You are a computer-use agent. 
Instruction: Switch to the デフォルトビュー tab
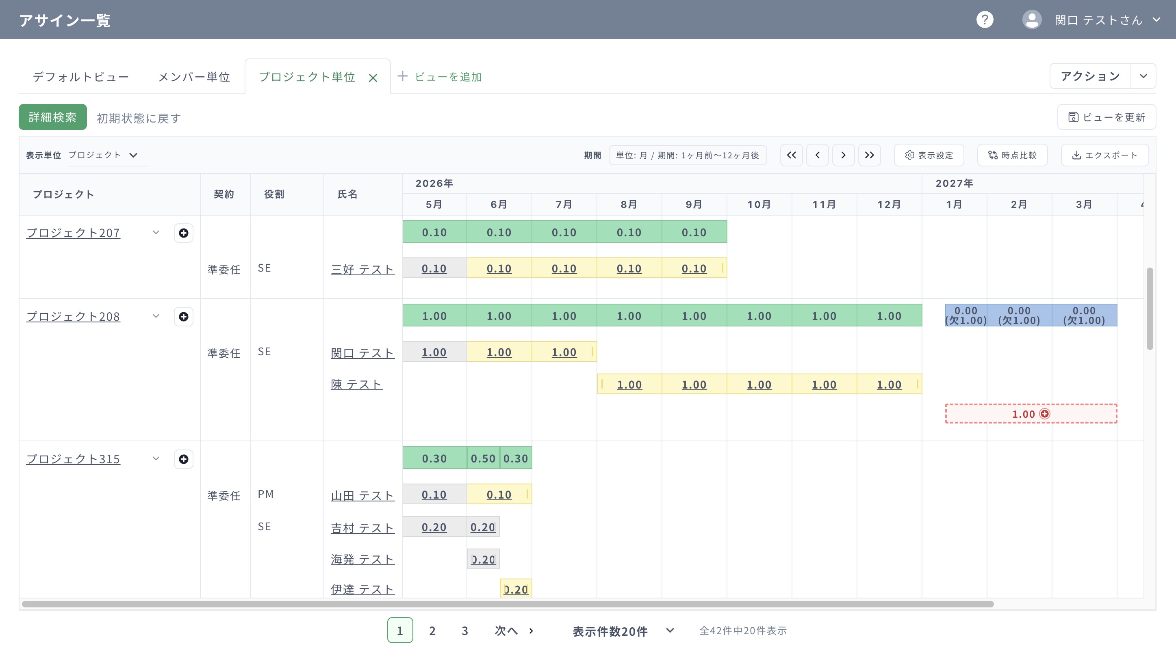click(81, 77)
